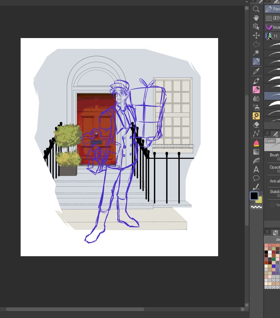Screen dimensions: 280x318
Task: Pick the green color set swatch
Action: click(273, 259)
